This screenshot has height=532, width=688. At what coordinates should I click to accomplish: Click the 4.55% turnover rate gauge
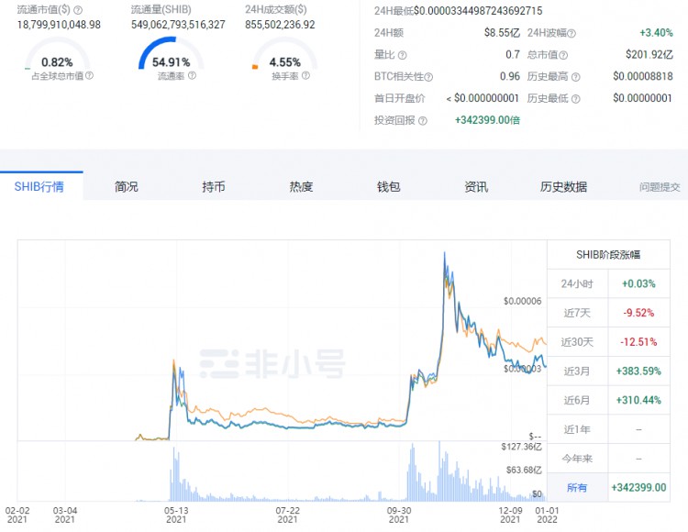[x=284, y=55]
